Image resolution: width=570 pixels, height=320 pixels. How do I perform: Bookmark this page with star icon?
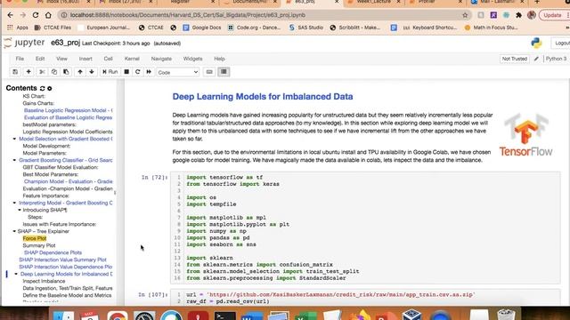pos(465,15)
